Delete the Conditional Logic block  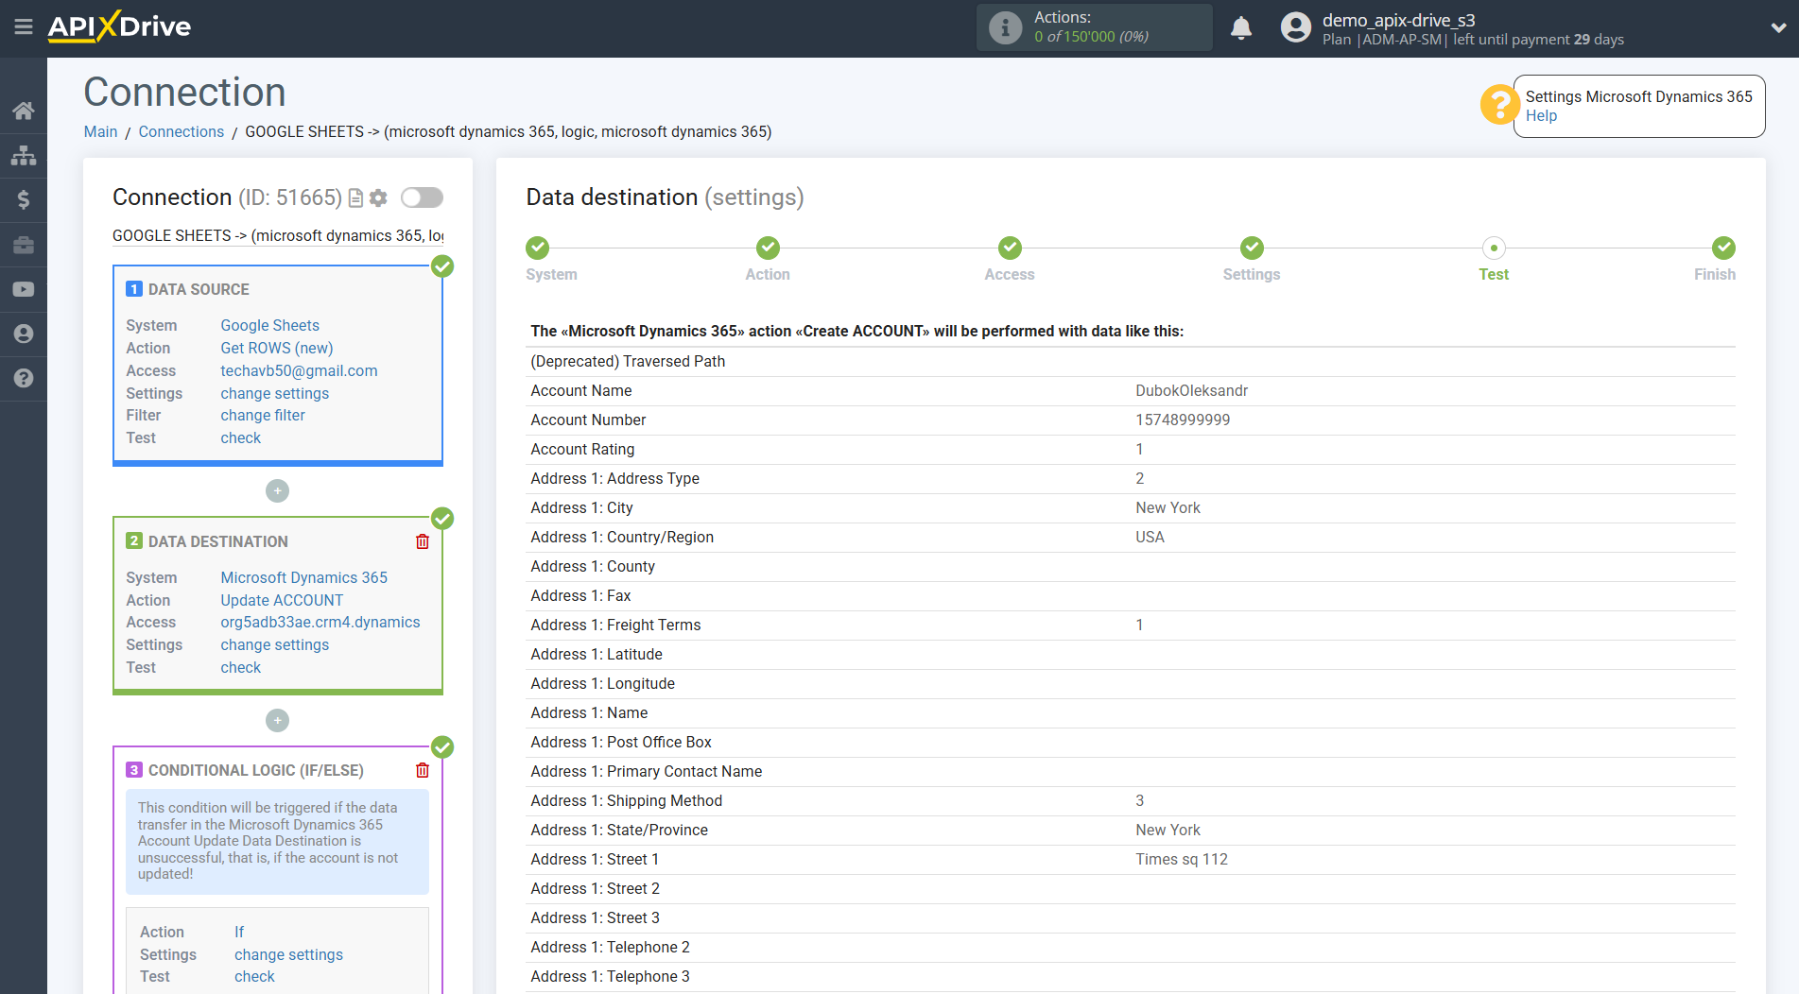423,770
